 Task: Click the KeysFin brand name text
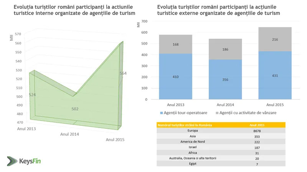click(x=30, y=161)
